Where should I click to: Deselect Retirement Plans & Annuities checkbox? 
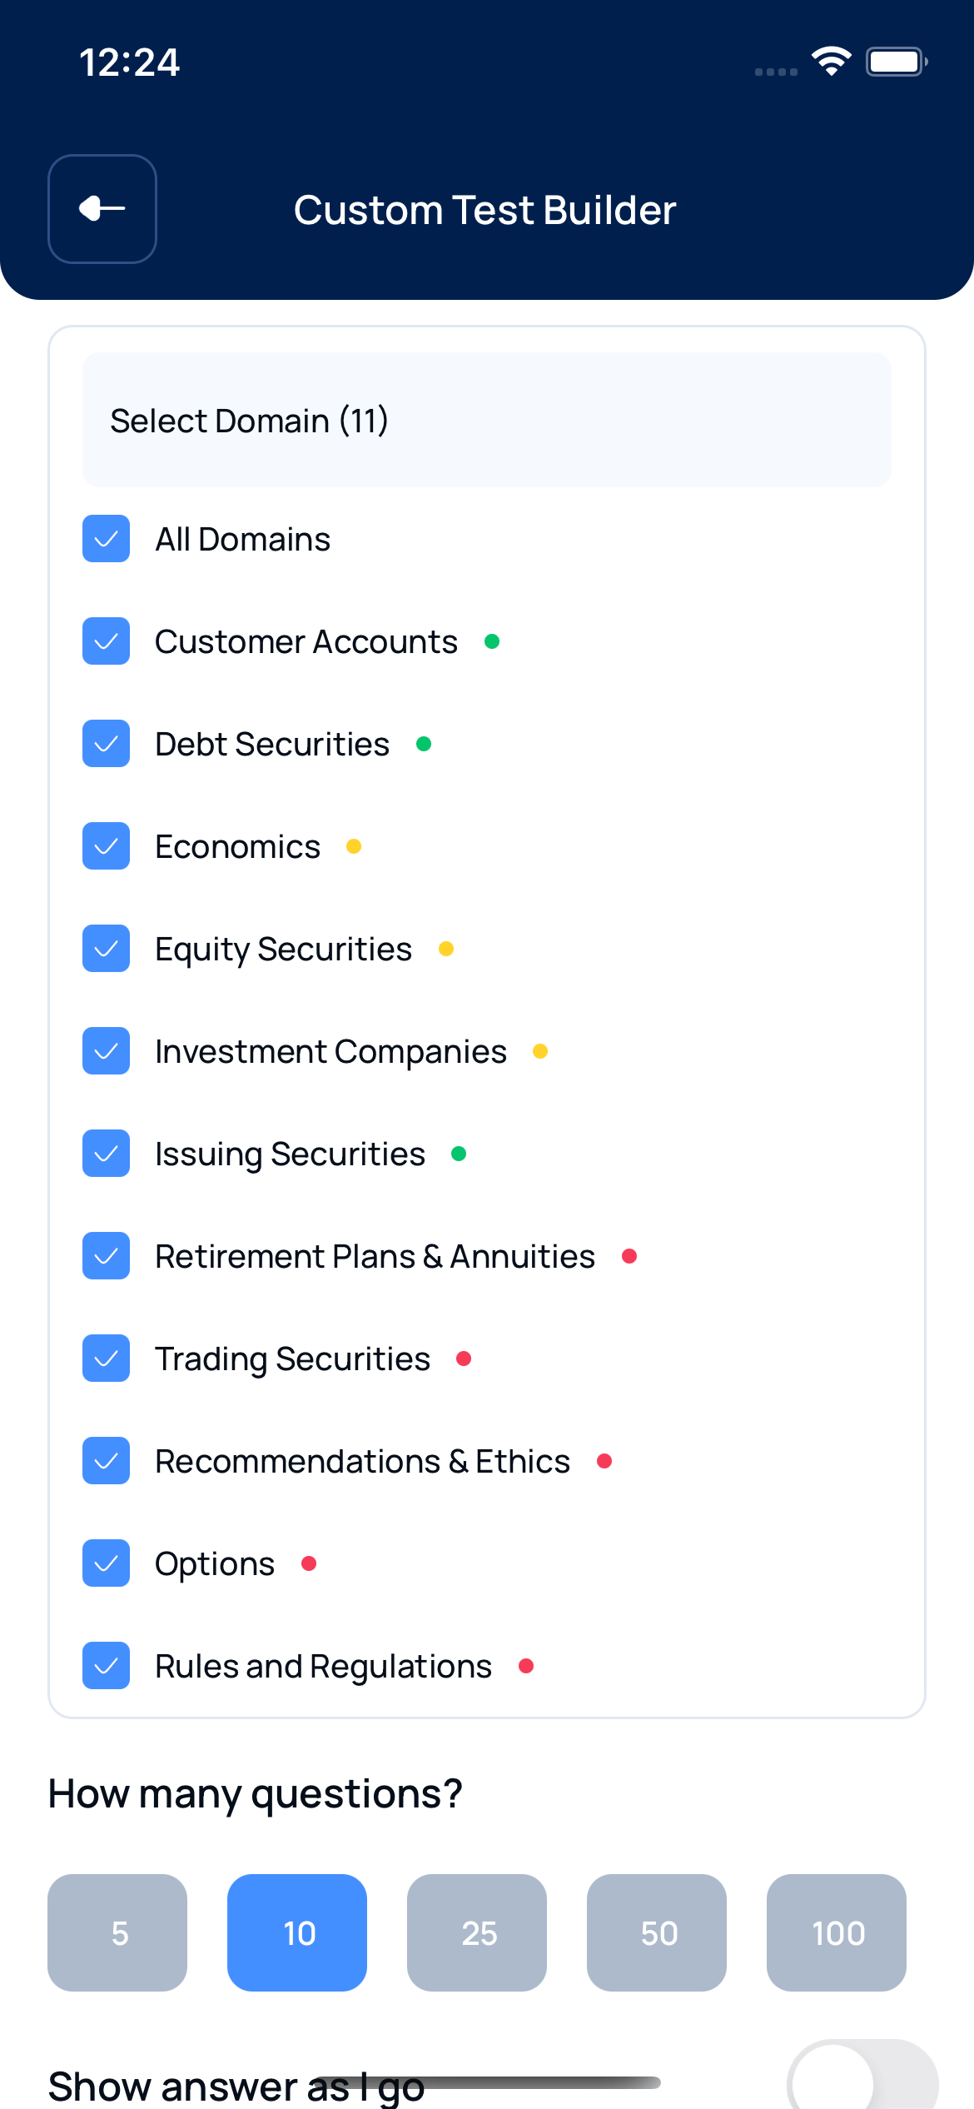point(106,1256)
